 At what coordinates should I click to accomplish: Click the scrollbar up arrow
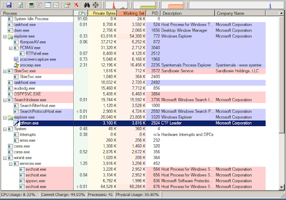282,13
